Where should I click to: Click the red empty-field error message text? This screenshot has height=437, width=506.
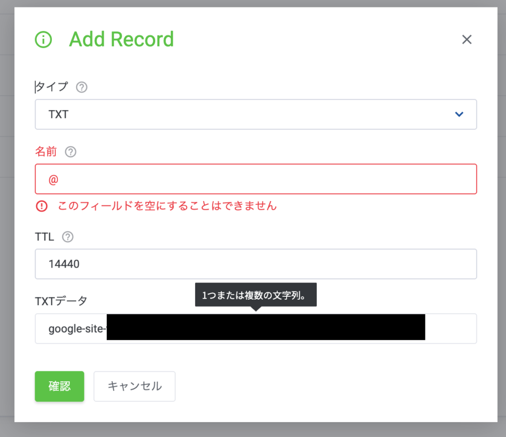[x=167, y=206]
